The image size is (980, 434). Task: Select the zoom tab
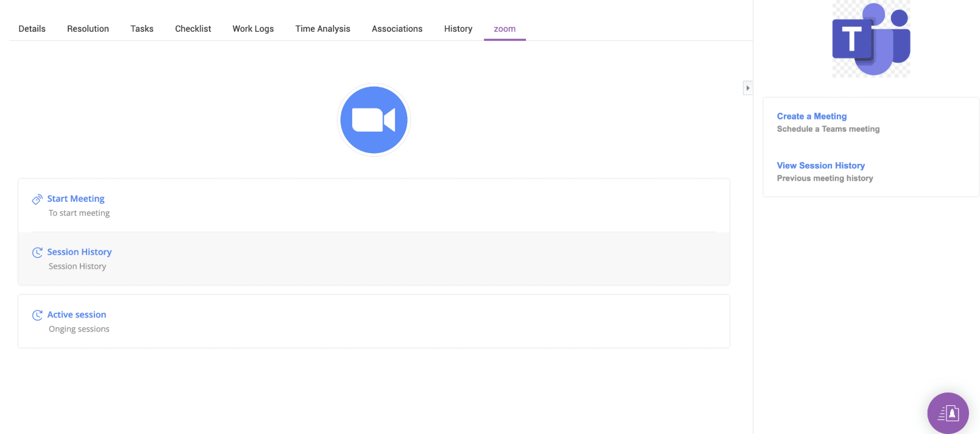(505, 29)
